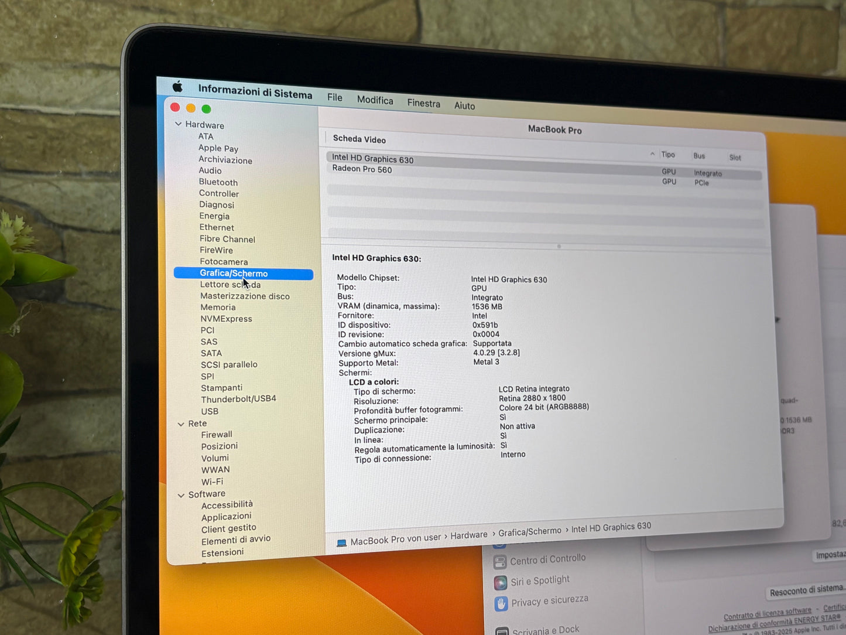
Task: Select NVMExpress in the sidebar
Action: coord(226,319)
